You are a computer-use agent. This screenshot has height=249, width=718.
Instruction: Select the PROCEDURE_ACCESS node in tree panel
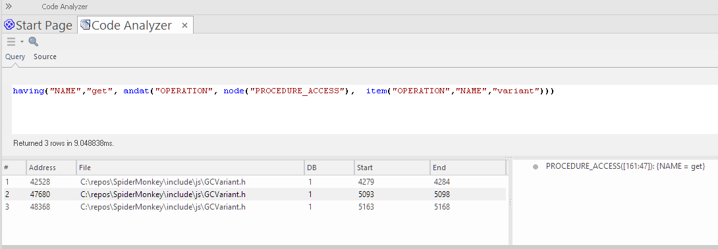pos(625,167)
